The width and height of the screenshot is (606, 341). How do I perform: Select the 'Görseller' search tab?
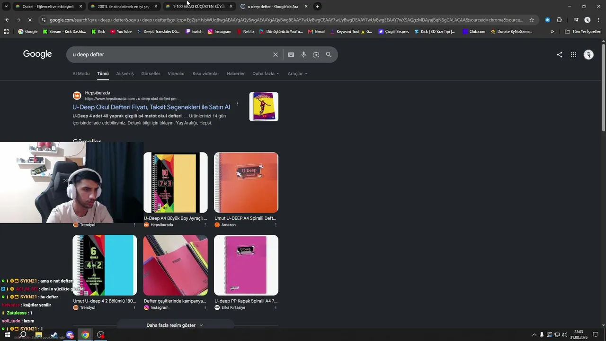[x=151, y=73]
